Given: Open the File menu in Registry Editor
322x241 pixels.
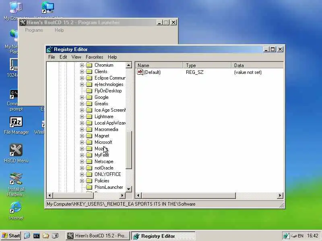Looking at the screenshot, I should click(x=52, y=57).
